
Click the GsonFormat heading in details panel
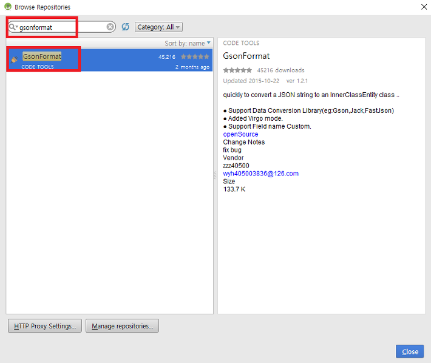point(246,56)
